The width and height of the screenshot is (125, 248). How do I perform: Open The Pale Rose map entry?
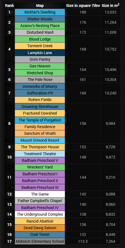point(40,80)
